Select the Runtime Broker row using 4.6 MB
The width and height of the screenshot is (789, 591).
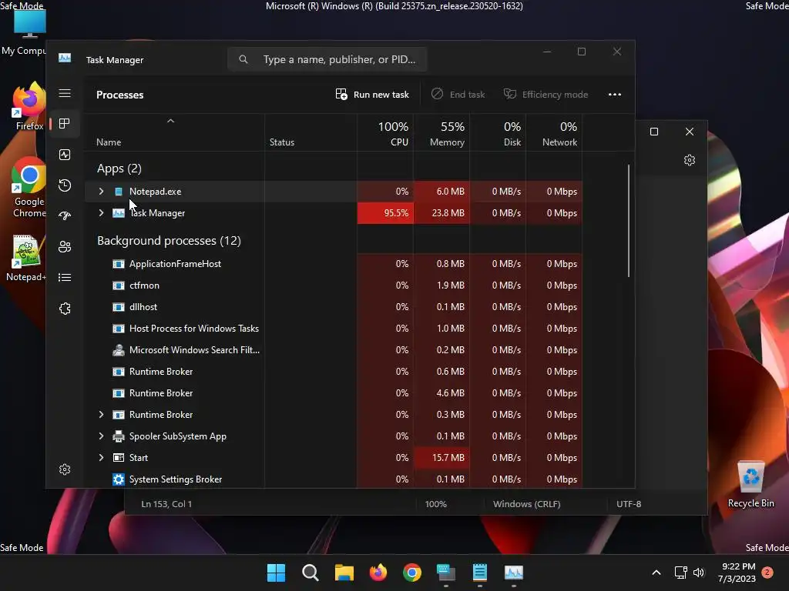(x=333, y=393)
